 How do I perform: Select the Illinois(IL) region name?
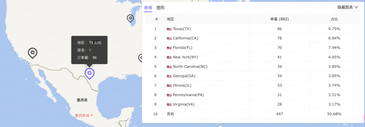[x=182, y=85]
